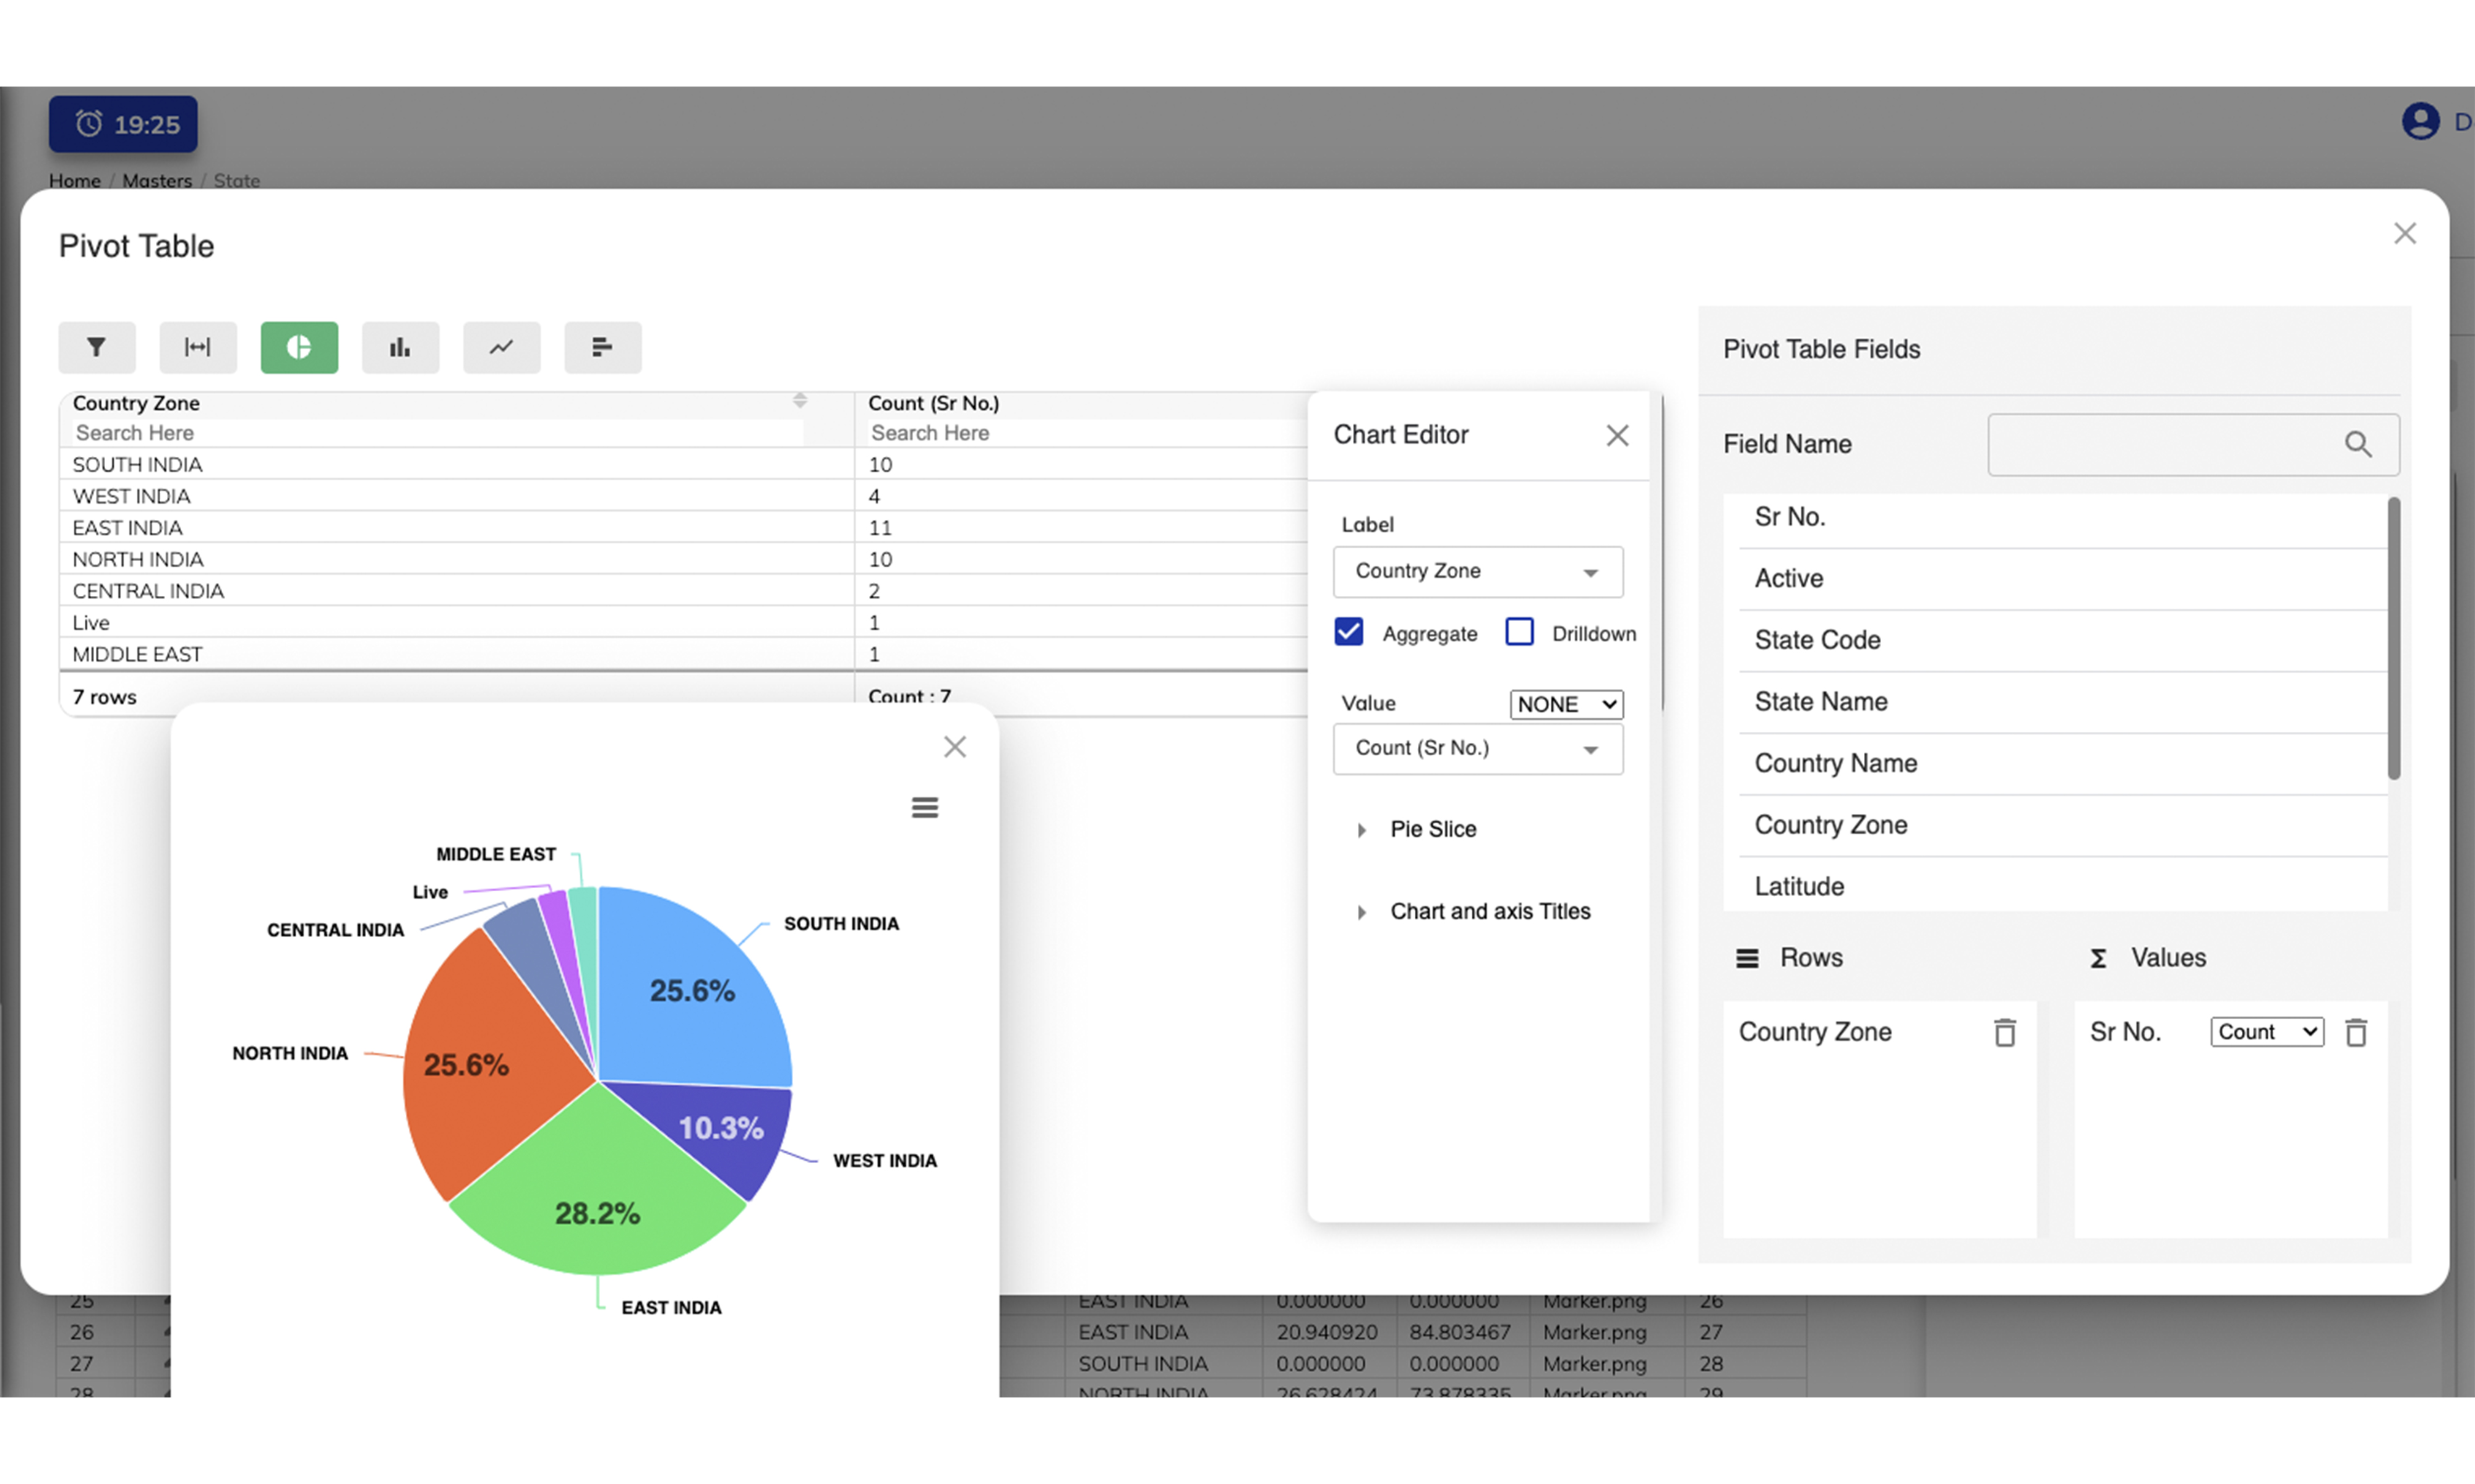Viewport: 2475px width, 1484px height.
Task: Click the Country Zone item in Rows
Action: tap(1814, 1032)
